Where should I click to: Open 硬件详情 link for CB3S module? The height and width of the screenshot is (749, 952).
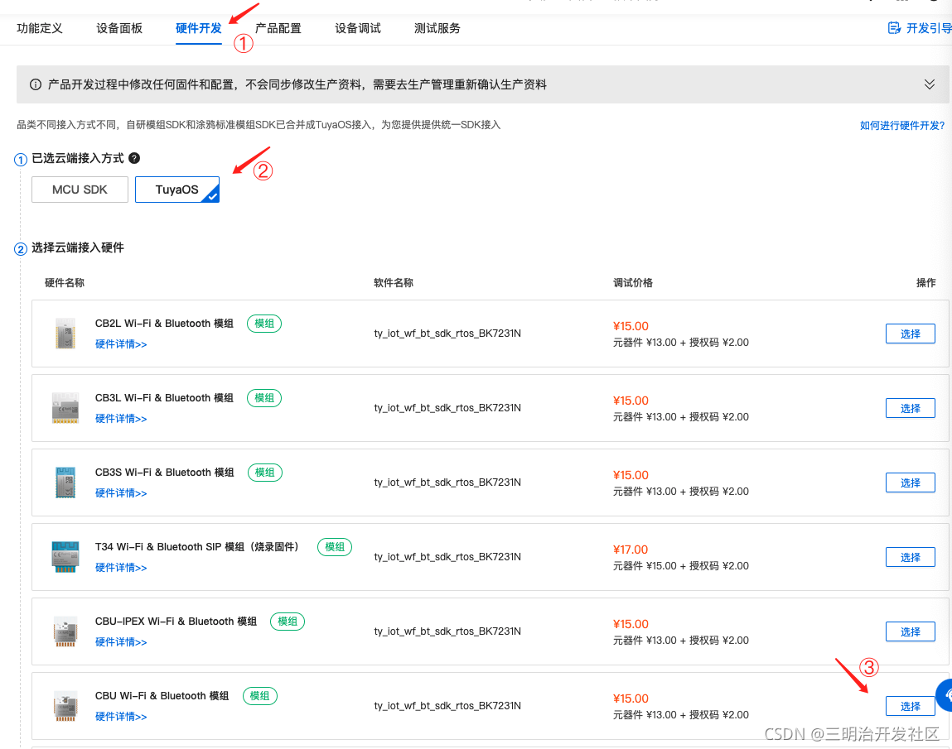(121, 493)
